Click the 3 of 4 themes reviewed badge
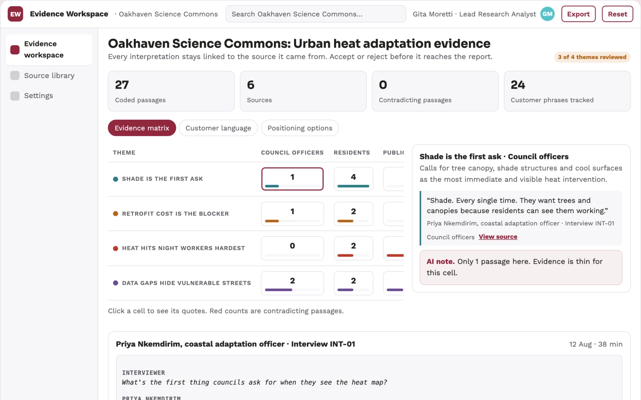The width and height of the screenshot is (641, 400). click(592, 57)
